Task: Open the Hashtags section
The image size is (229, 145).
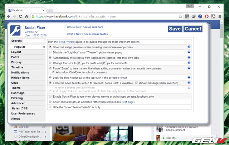Action: point(28,93)
